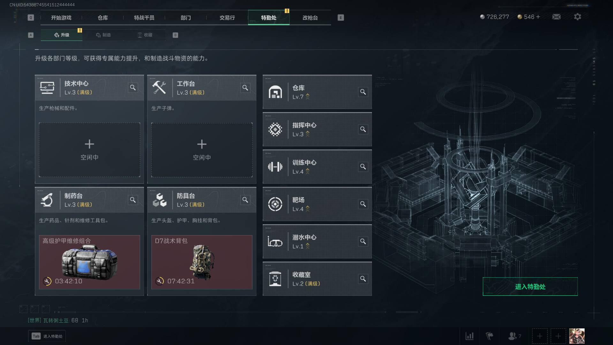Open the statistics bar chart icon

[469, 336]
